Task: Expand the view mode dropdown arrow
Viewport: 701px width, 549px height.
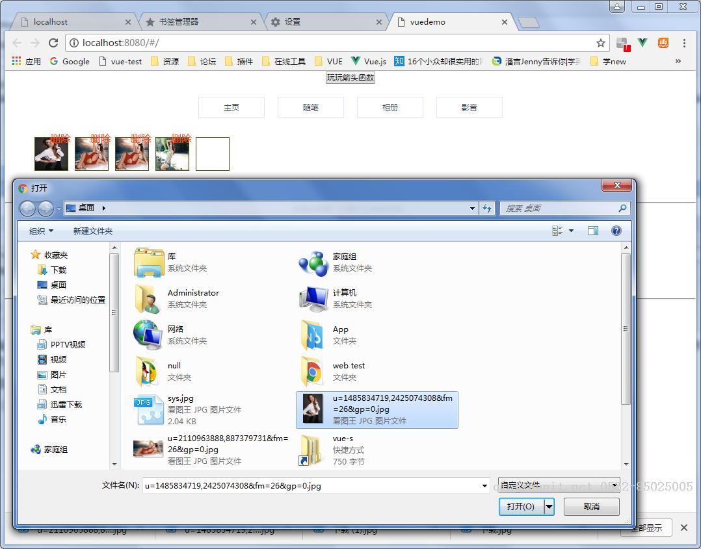Action: pos(572,231)
